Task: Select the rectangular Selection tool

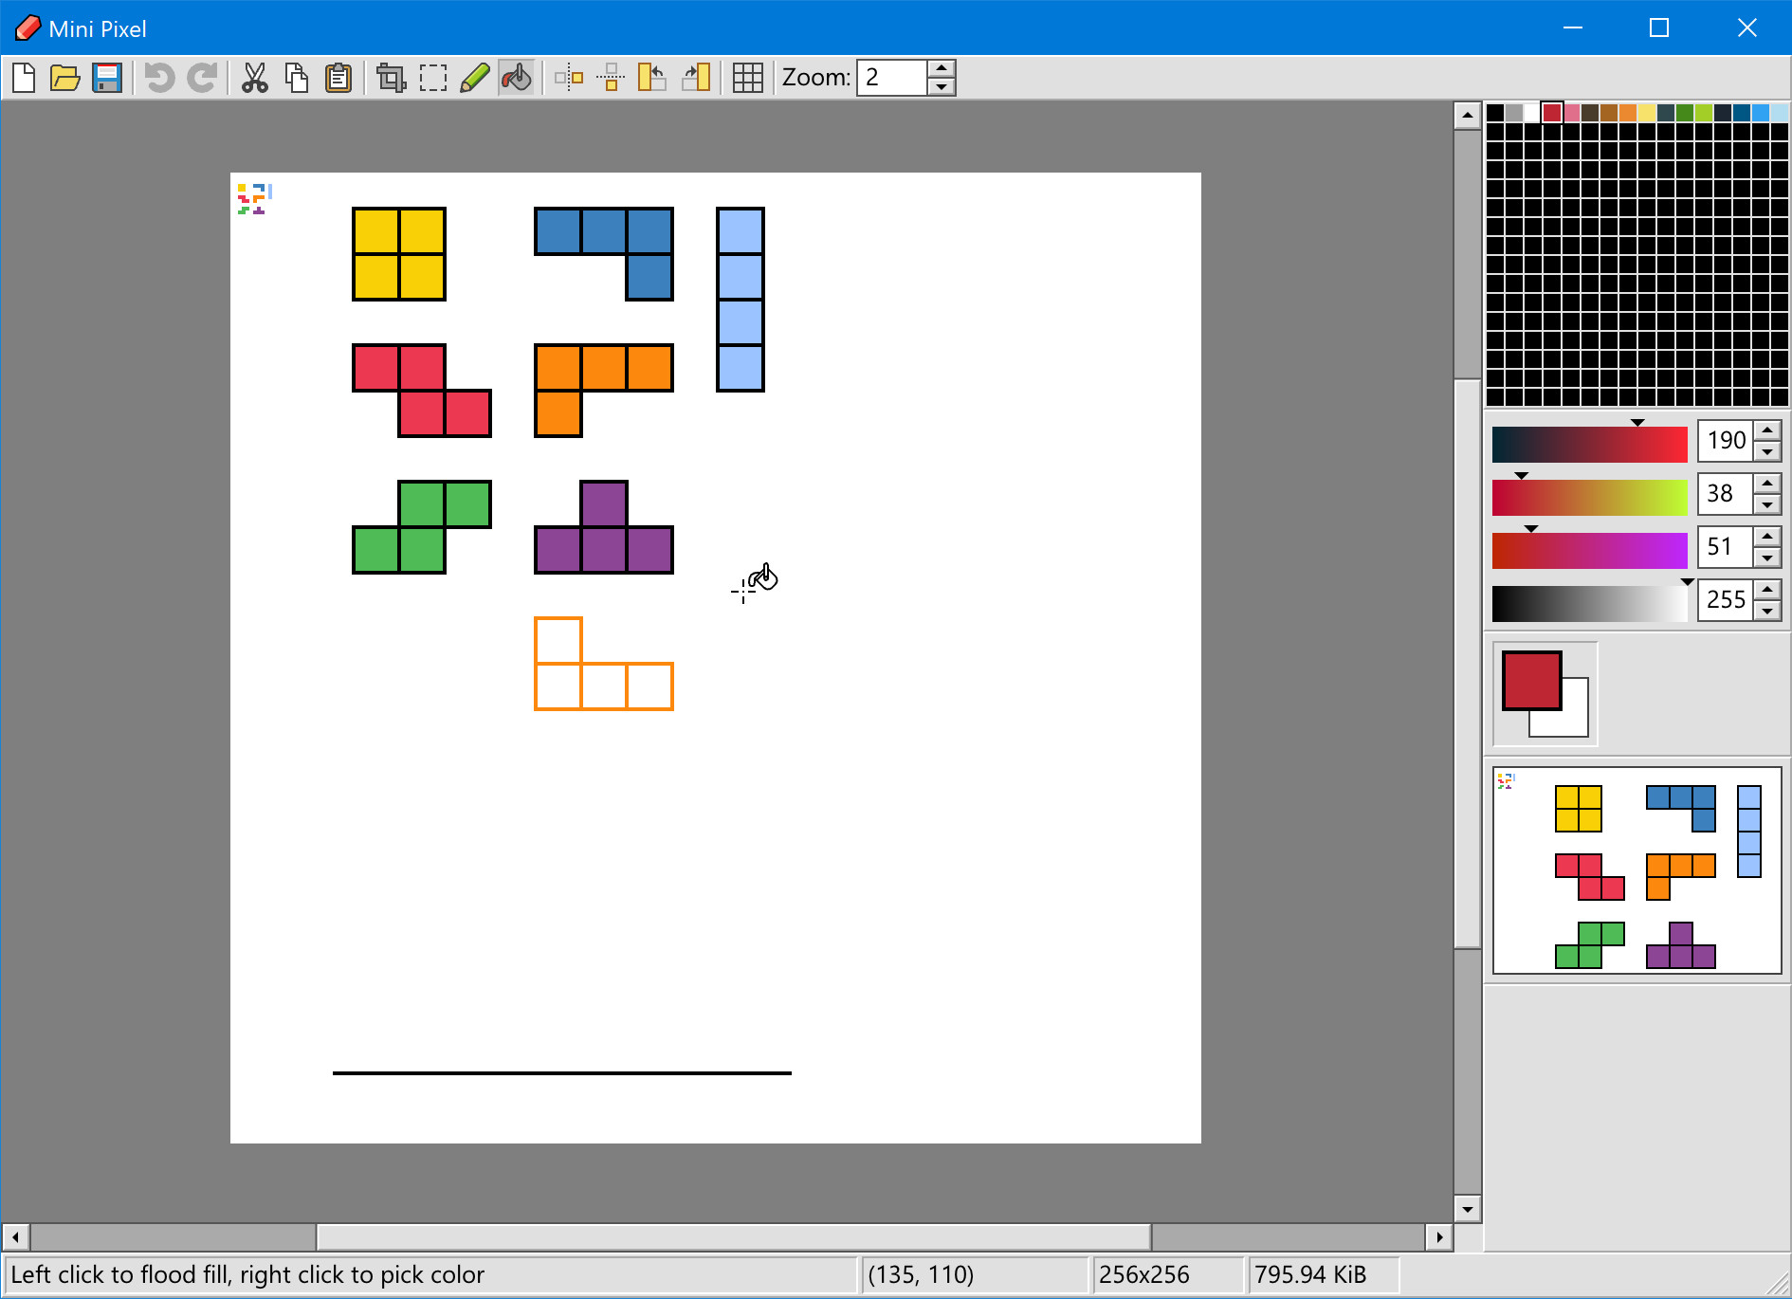Action: pyautogui.click(x=432, y=78)
